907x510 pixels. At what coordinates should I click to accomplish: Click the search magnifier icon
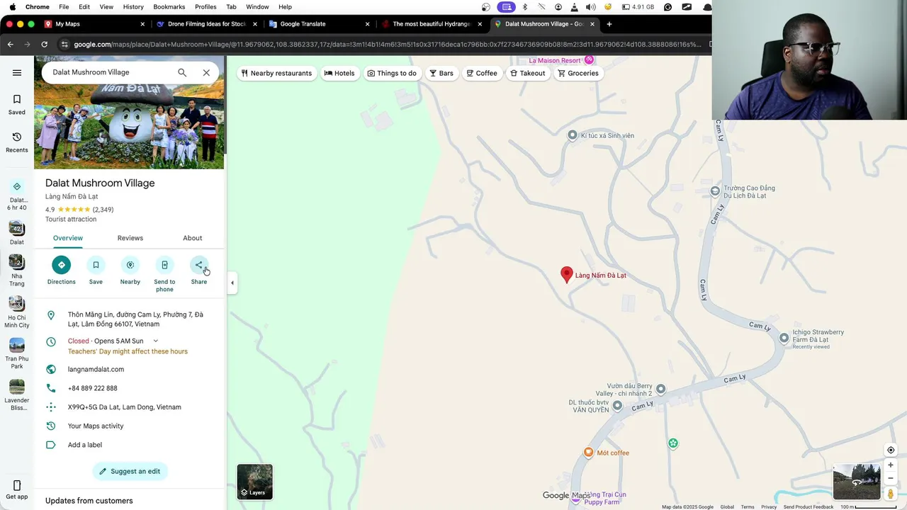click(x=182, y=72)
